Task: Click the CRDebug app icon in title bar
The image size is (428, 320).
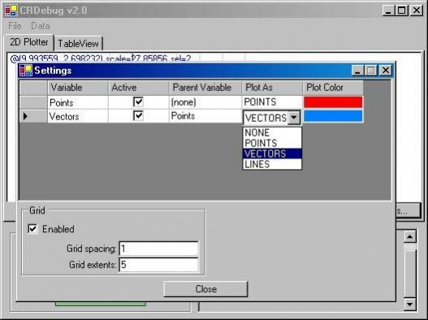Action: click(11, 11)
